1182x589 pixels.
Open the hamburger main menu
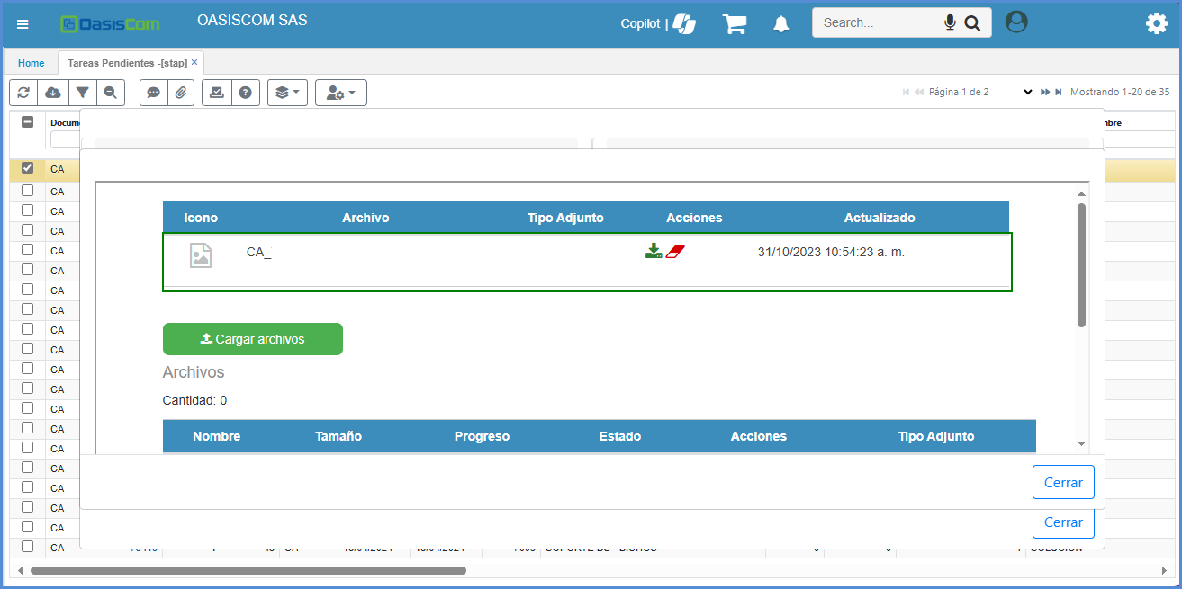coord(23,24)
